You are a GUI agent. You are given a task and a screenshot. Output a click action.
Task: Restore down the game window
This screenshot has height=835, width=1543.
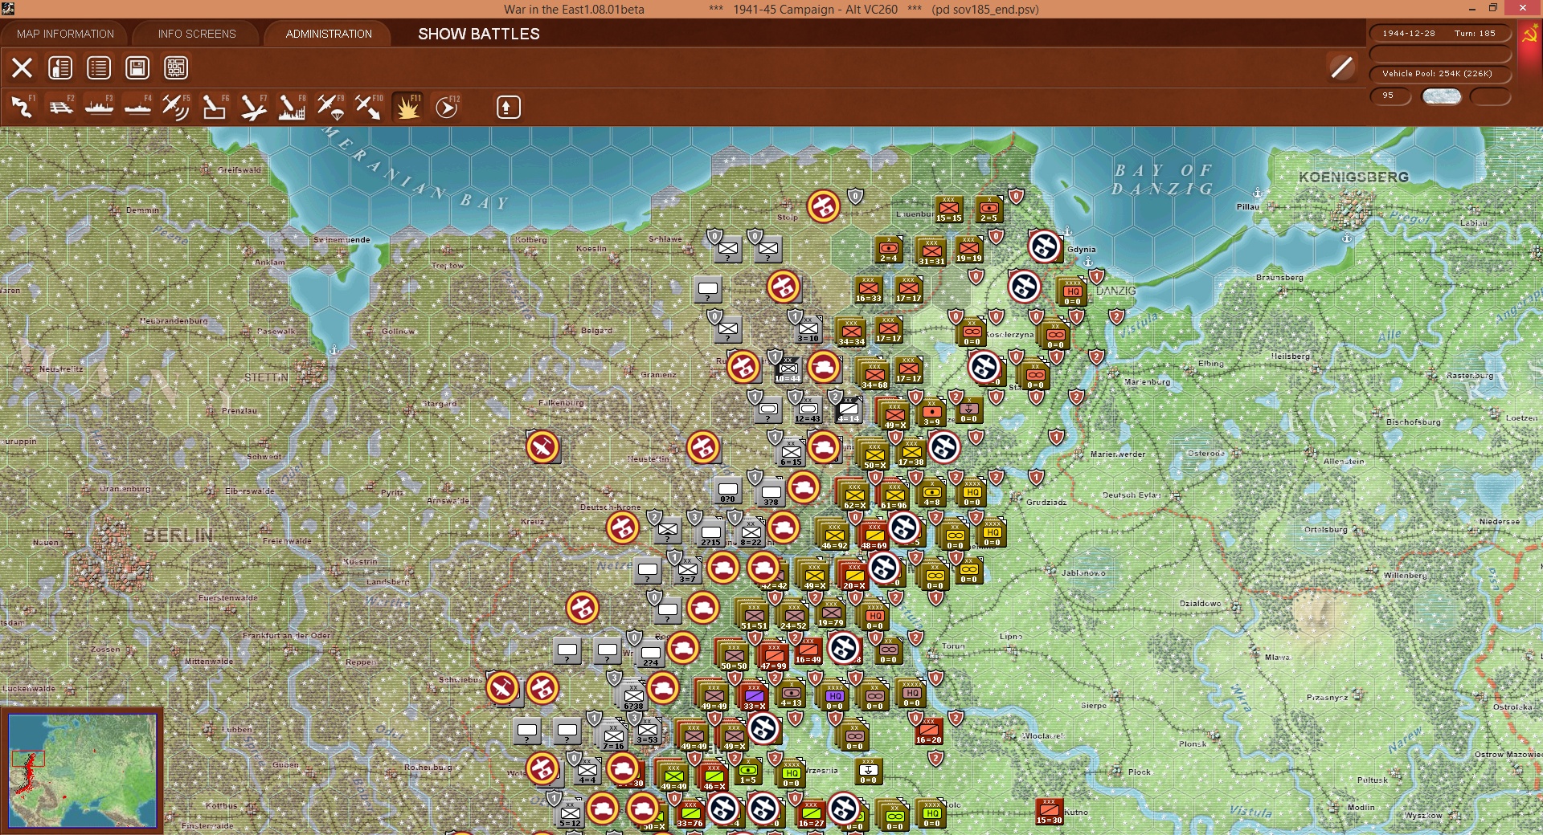[1493, 8]
